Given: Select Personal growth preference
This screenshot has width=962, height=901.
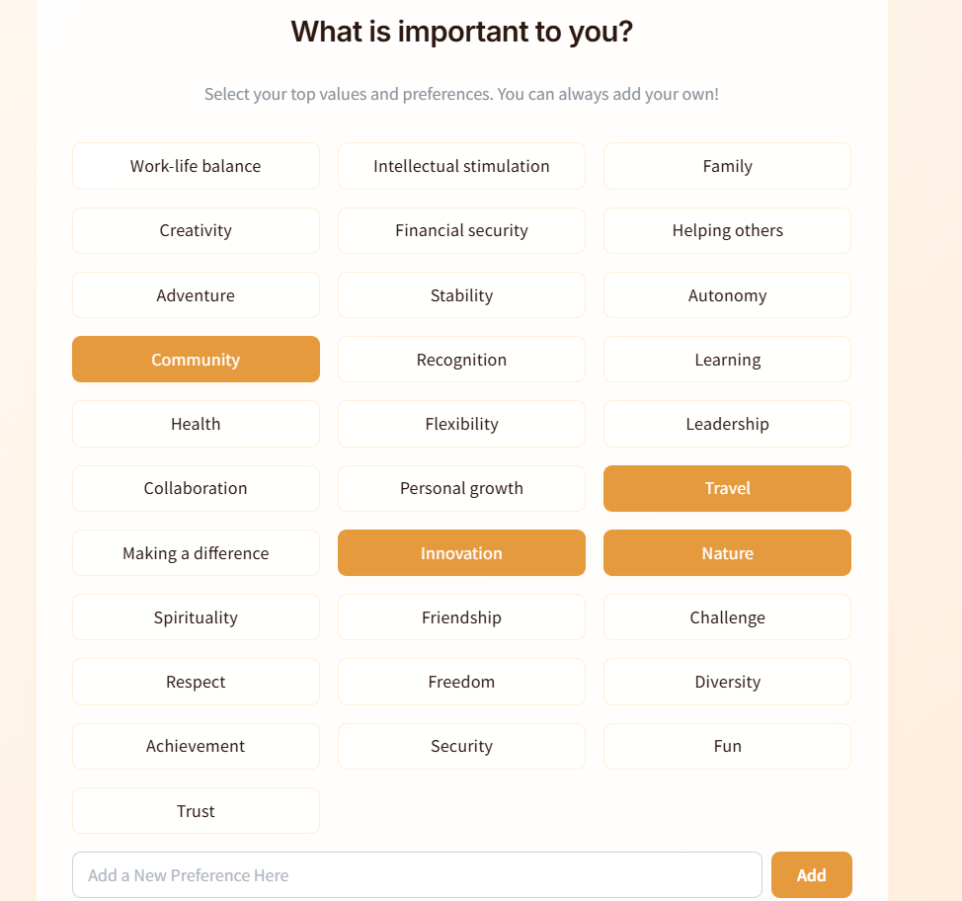Looking at the screenshot, I should tap(461, 488).
